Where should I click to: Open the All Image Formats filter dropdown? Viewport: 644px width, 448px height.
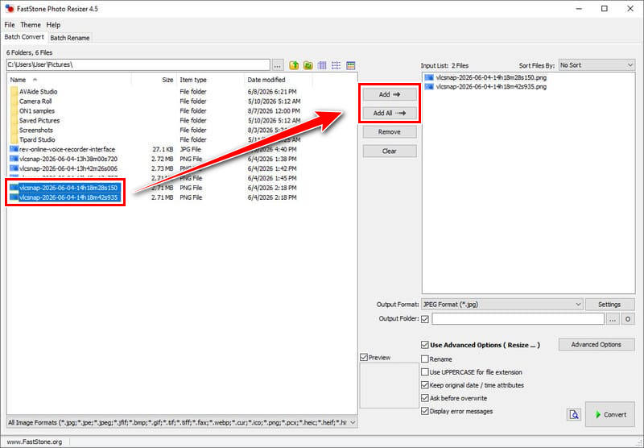(182, 422)
